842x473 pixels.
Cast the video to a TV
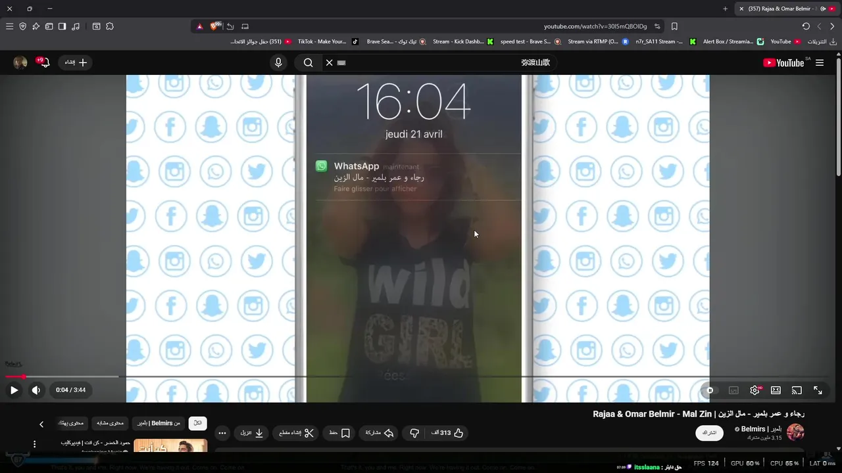coord(797,390)
